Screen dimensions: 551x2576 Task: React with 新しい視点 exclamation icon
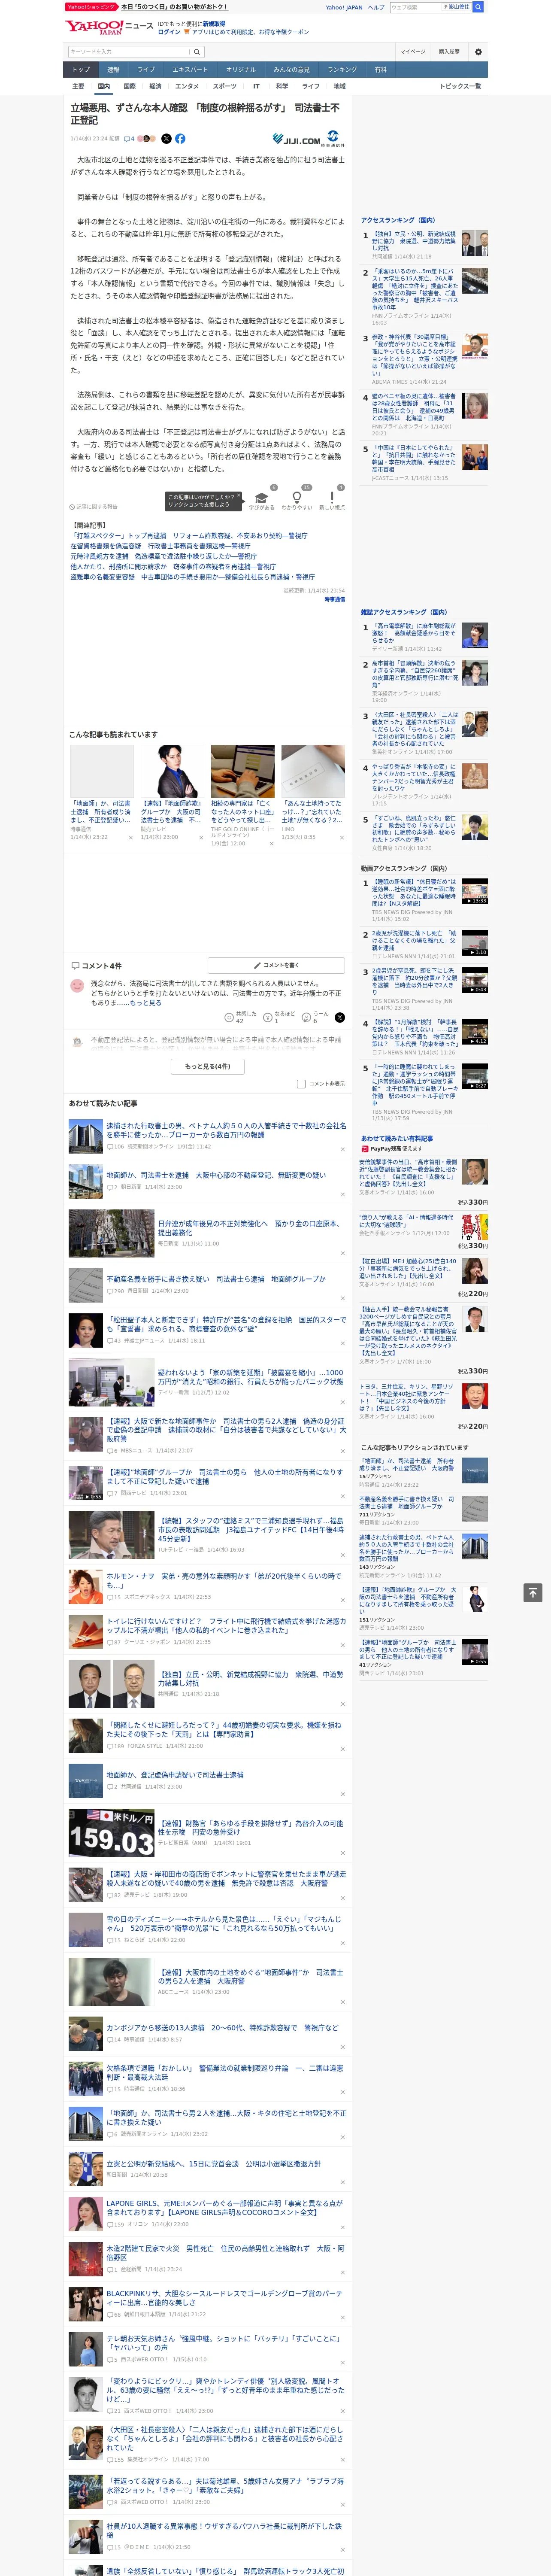[x=332, y=498]
